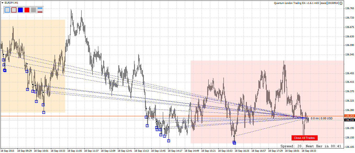Click the 136.370 price axis label
Viewport: 355px width, 153px height.
350,91
